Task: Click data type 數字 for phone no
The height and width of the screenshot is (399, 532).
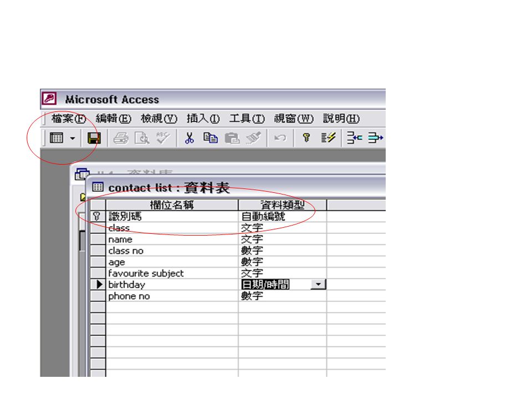Action: coord(282,296)
